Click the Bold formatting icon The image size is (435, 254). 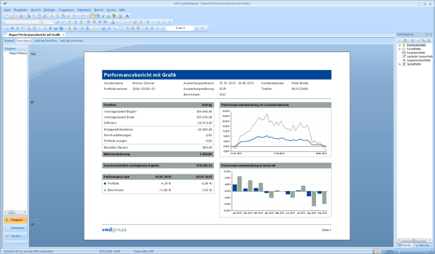pos(70,22)
